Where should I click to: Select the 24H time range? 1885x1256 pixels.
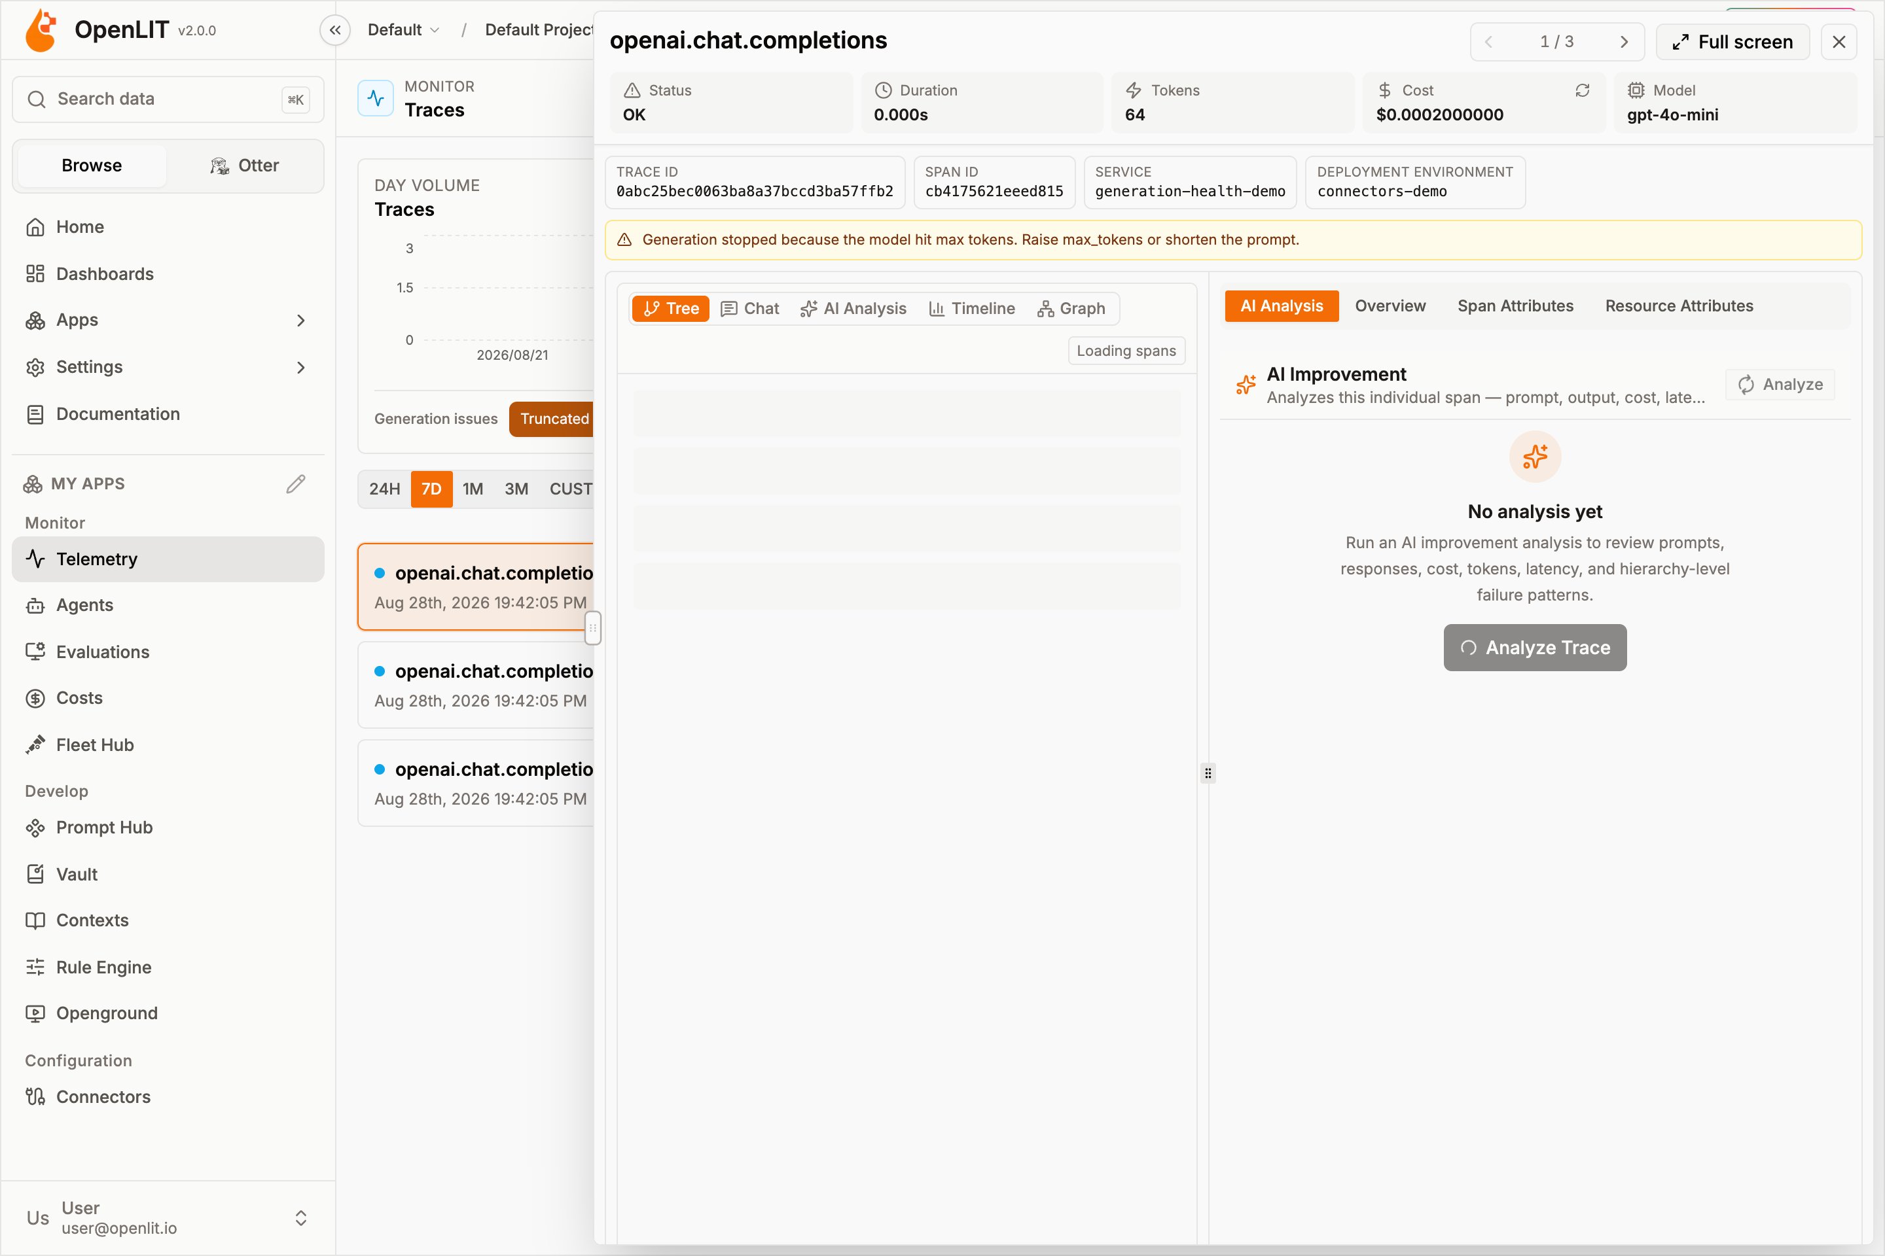pos(385,489)
